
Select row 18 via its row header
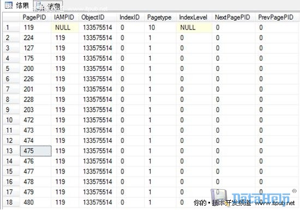point(11,202)
